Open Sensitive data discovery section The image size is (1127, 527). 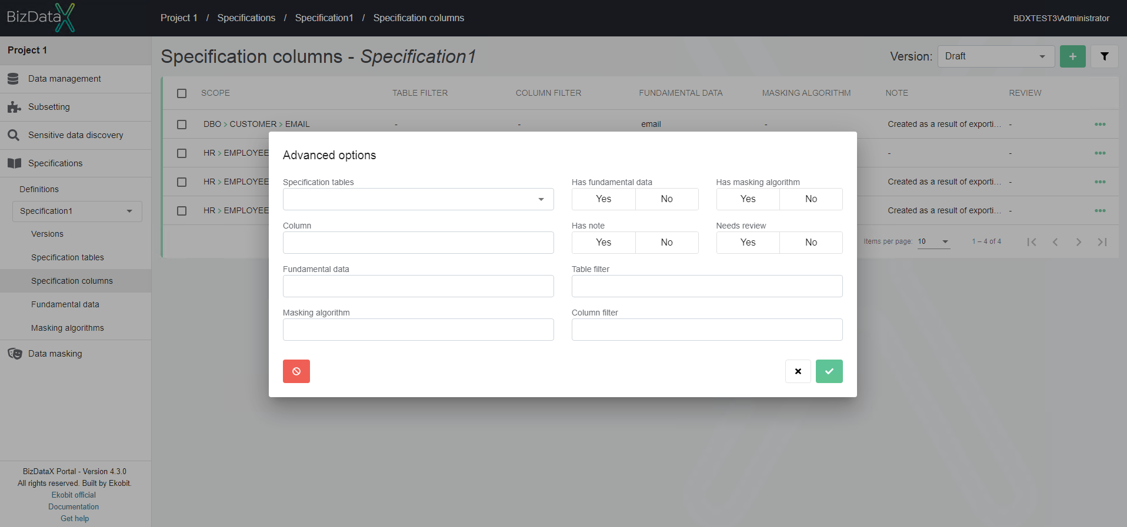pyautogui.click(x=75, y=135)
